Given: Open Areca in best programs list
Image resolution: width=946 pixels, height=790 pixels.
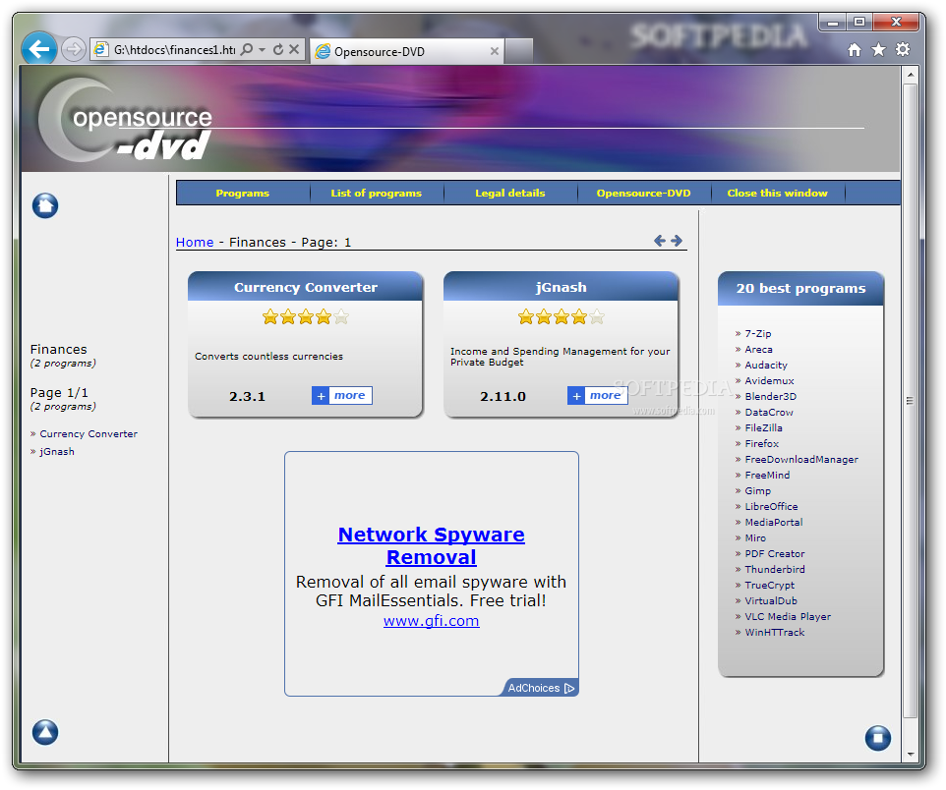Looking at the screenshot, I should (x=758, y=349).
